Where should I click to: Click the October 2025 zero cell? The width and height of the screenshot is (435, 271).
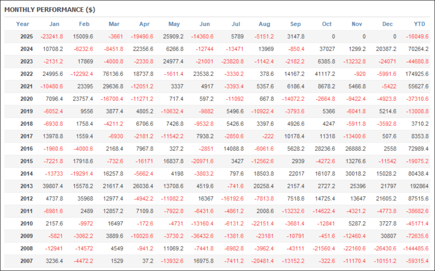coord(333,37)
